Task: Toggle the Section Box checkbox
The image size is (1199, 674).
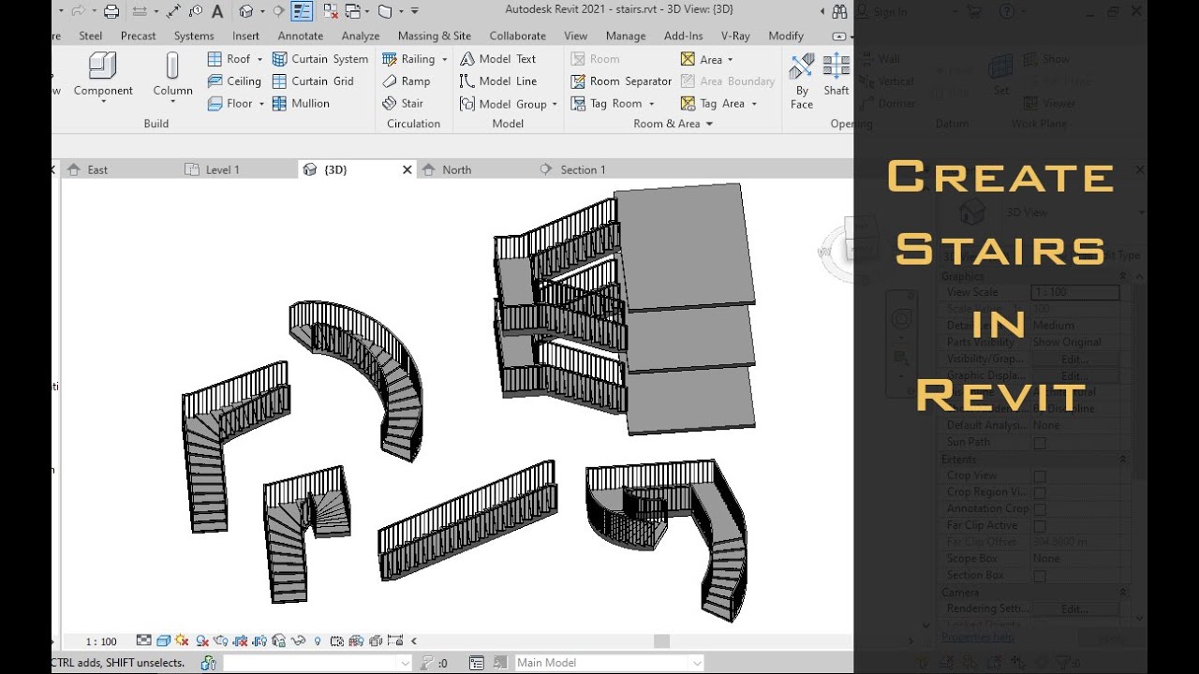Action: (1039, 576)
